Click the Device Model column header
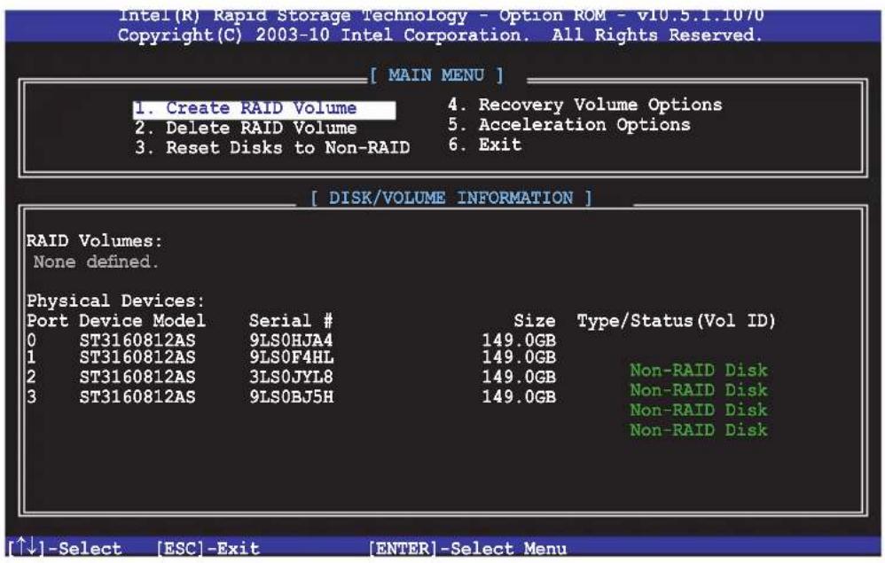 (142, 321)
